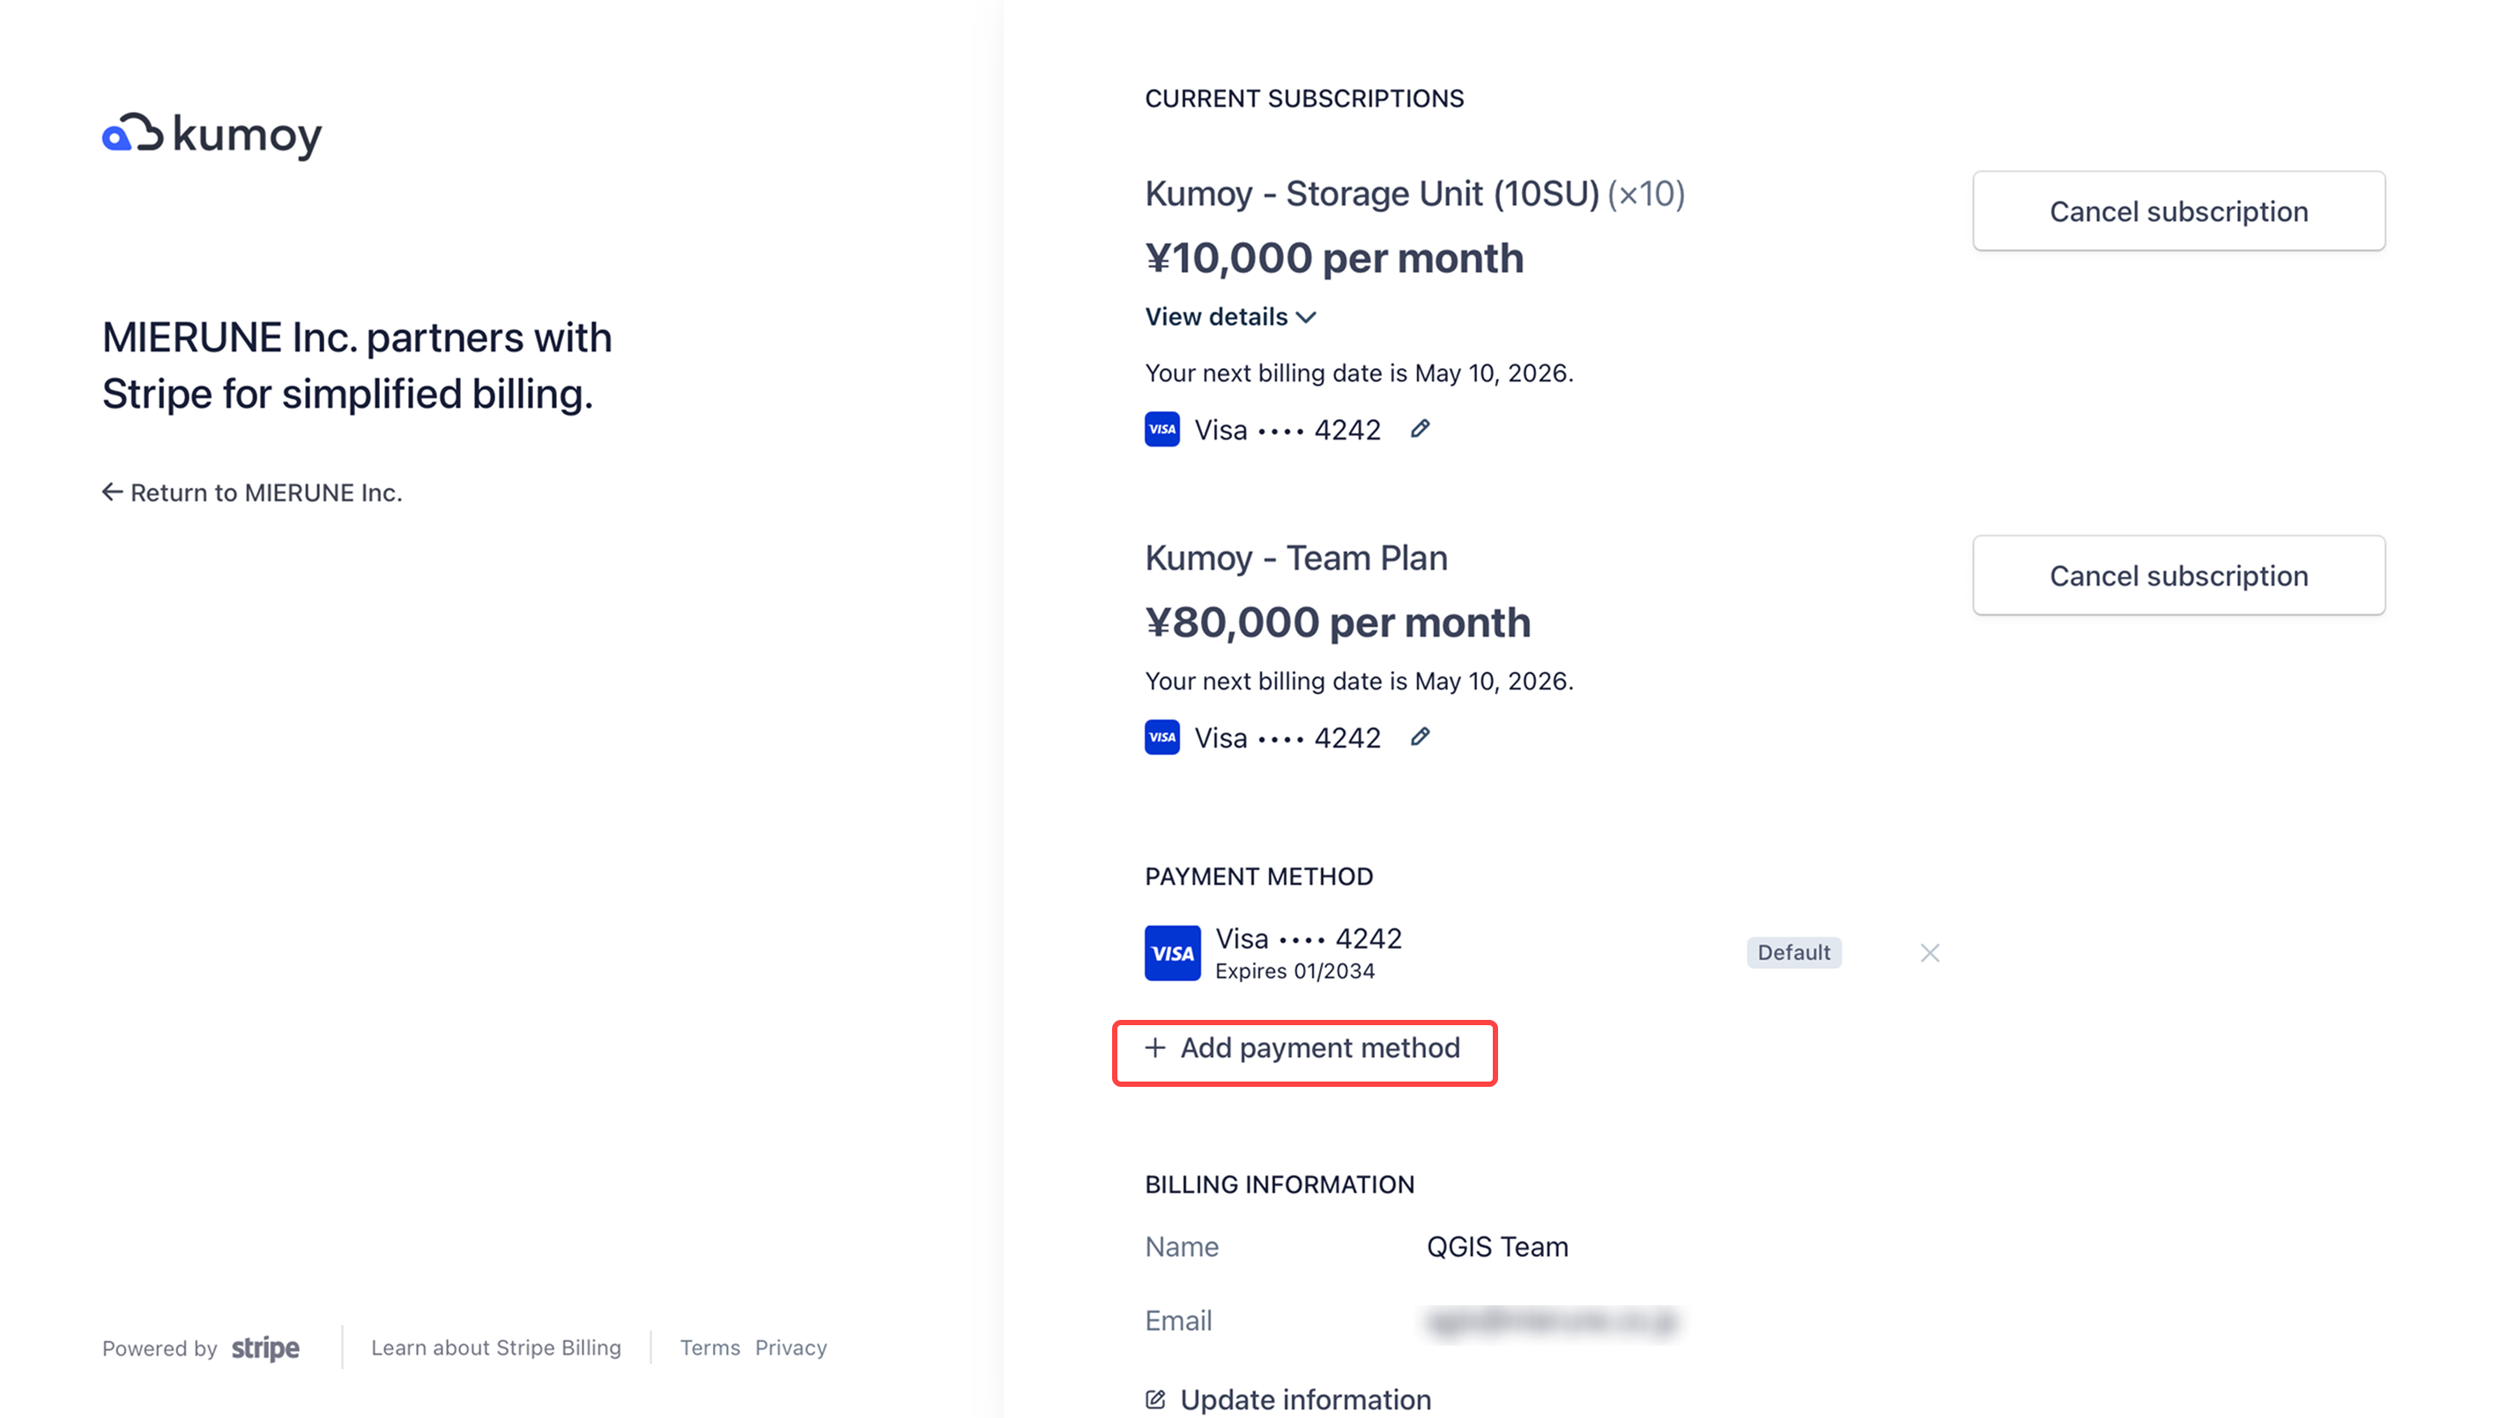Open the Privacy page
The width and height of the screenshot is (2515, 1418).
790,1348
